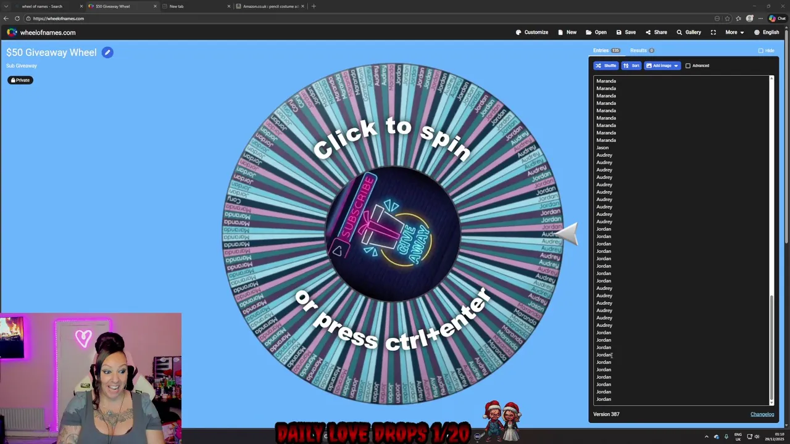
Task: Open the browser tab list chevron
Action: tap(6, 6)
